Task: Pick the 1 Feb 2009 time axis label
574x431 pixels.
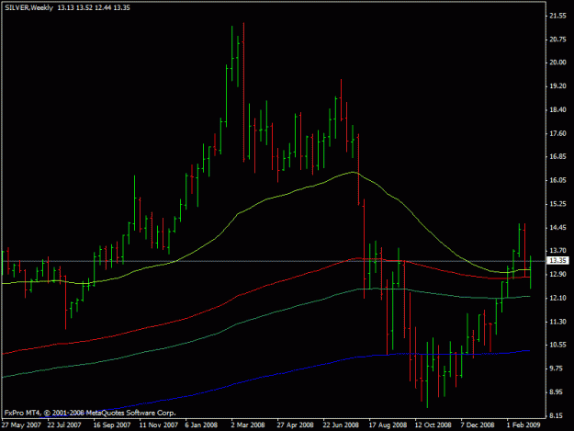Action: tap(523, 425)
